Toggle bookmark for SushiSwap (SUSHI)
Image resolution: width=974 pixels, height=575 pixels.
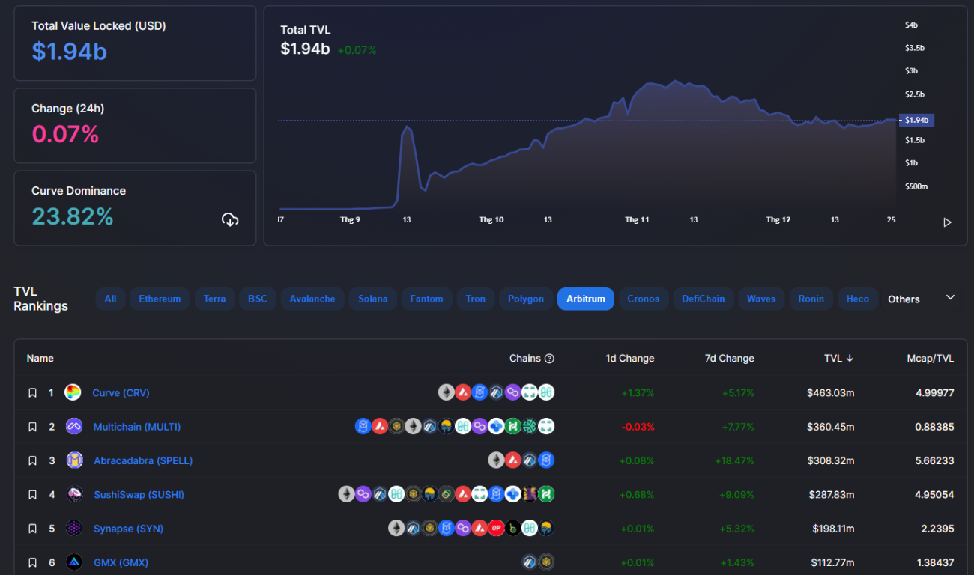[32, 495]
